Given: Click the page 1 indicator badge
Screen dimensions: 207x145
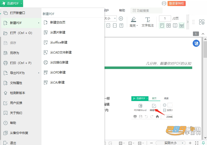Looking at the screenshot, I should click(196, 34).
